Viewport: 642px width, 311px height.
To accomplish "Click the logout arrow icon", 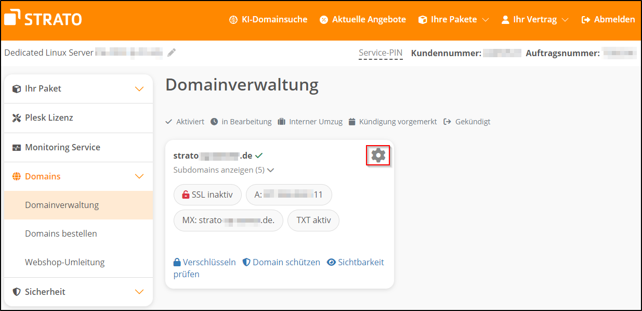I will tap(586, 20).
